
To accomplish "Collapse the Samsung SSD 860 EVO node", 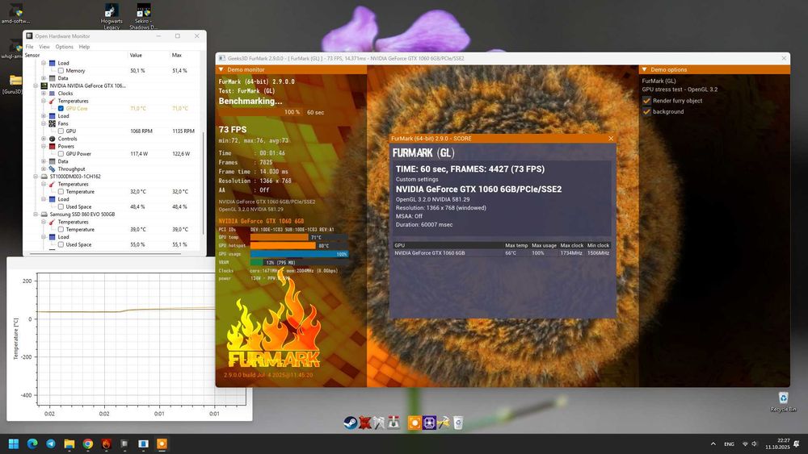I will (x=36, y=215).
